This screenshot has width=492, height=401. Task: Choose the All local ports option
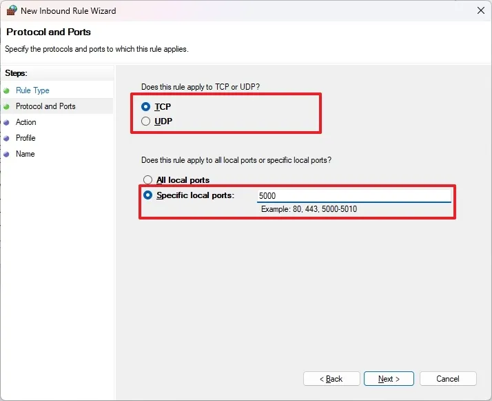(147, 180)
